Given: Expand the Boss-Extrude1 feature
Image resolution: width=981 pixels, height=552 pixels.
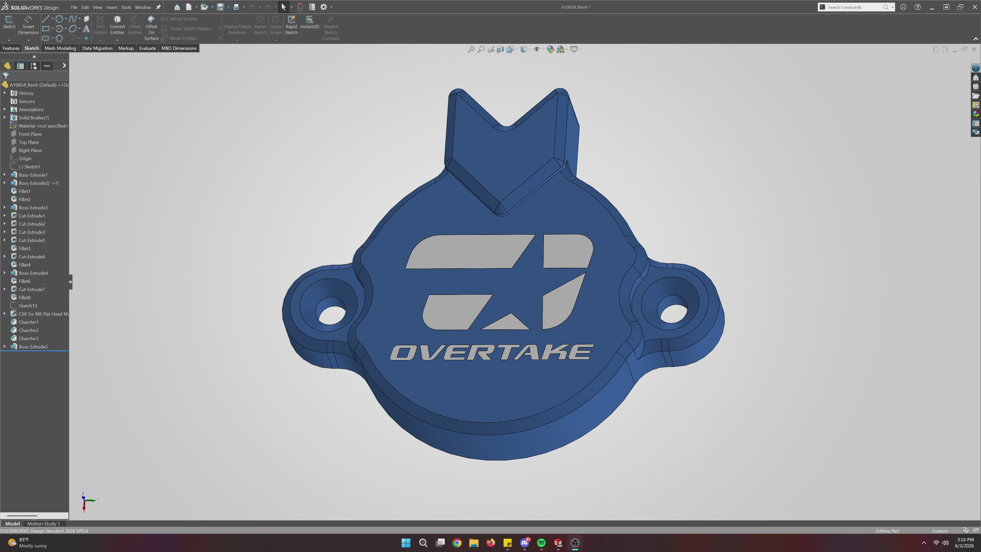Looking at the screenshot, I should pos(5,175).
